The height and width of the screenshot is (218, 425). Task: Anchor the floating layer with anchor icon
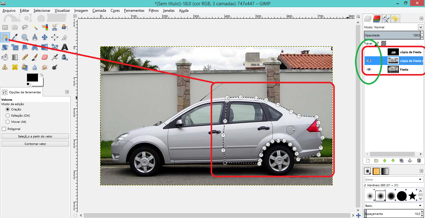(410, 161)
